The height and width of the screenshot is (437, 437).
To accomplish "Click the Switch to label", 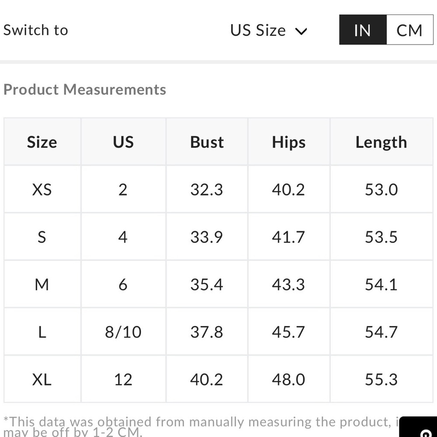I will (x=36, y=30).
